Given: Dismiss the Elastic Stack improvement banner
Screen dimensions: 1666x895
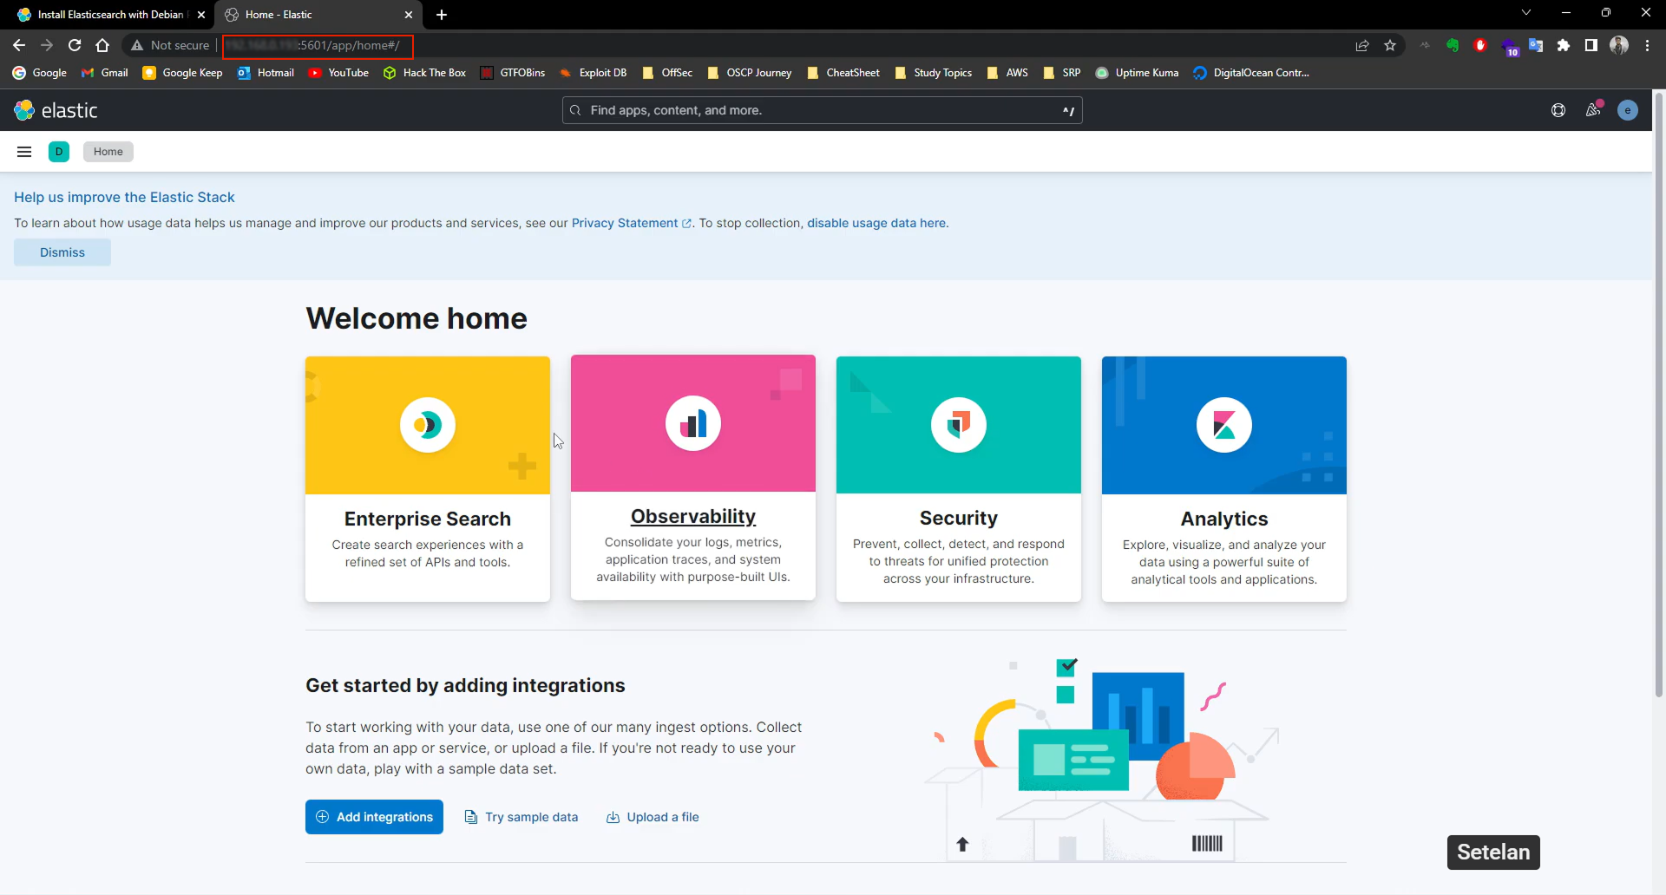Looking at the screenshot, I should 62,252.
